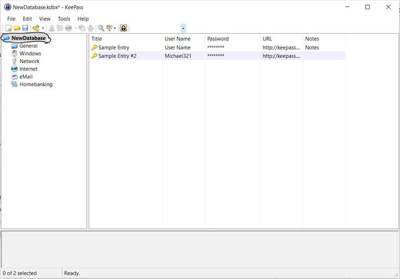Click the Perform Auto-Type toolbar icon
The image size is (400, 279).
tap(91, 28)
